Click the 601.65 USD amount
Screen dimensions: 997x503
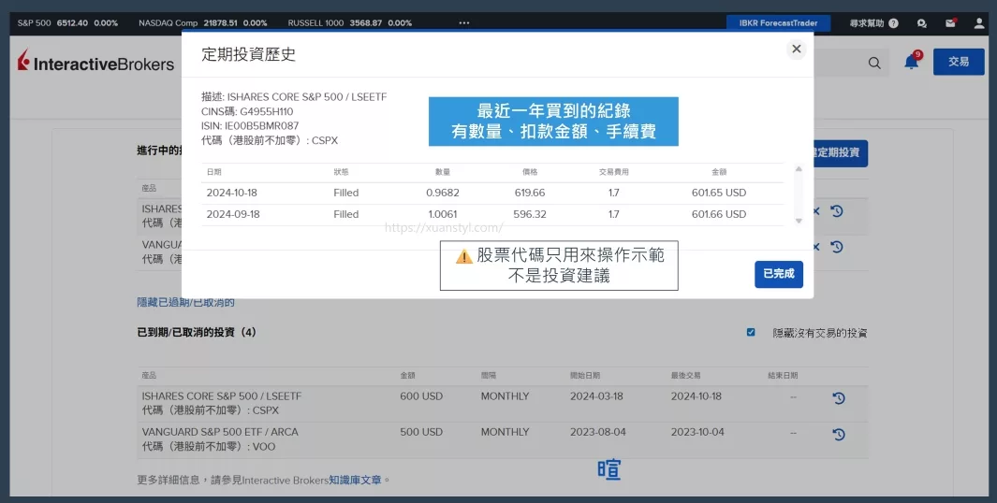pos(719,193)
